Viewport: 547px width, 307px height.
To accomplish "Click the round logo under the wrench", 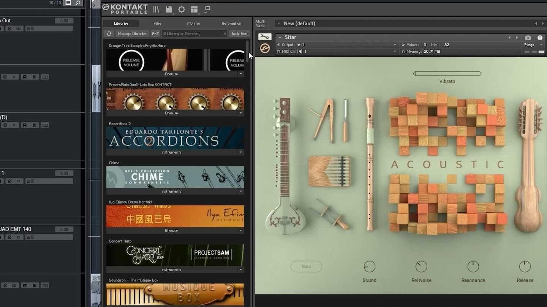I will (265, 48).
